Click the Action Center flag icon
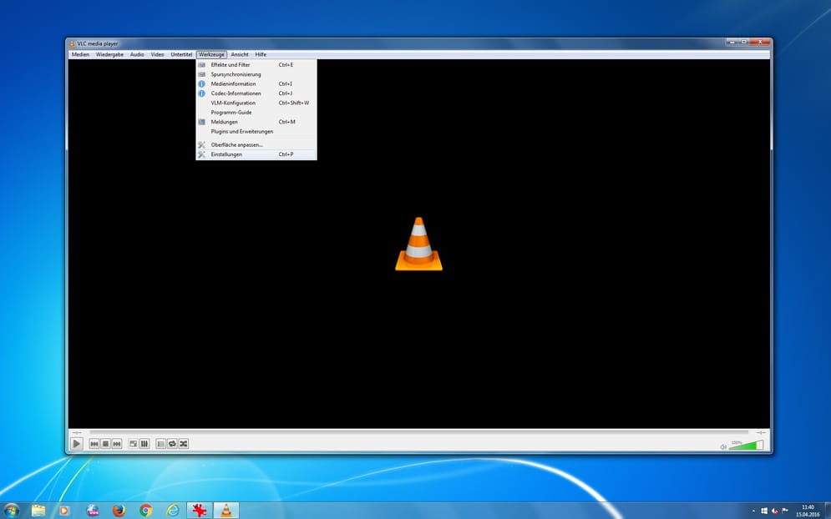Viewport: 831px width, 519px height. pyautogui.click(x=785, y=511)
